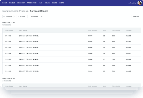Click Item Name header in Sep 23.19 table
Screen dimensions: 143x98
23,30
